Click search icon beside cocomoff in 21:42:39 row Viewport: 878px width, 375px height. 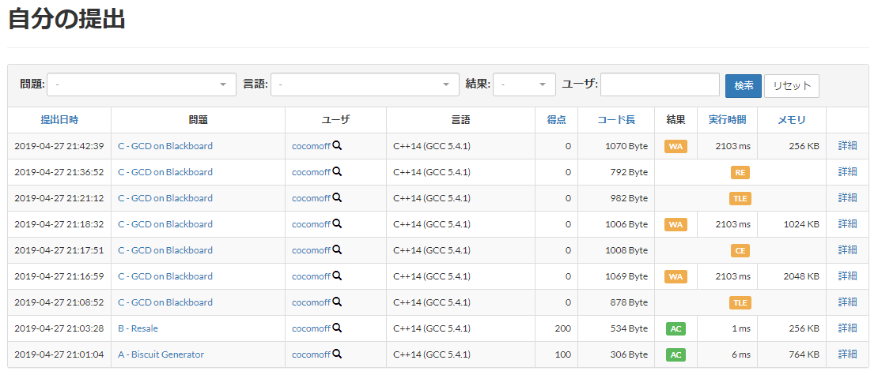point(337,146)
